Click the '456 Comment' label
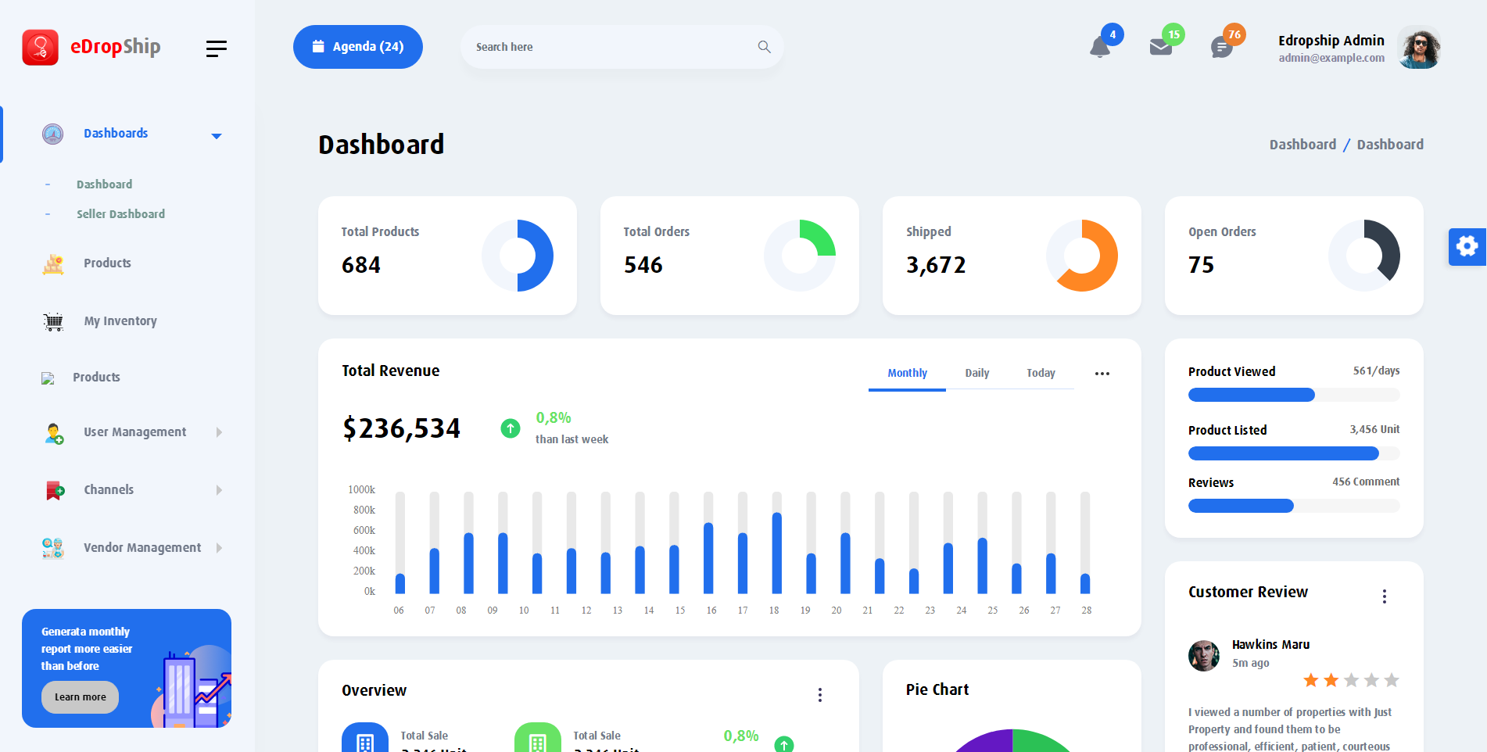The image size is (1487, 752). 1366,482
